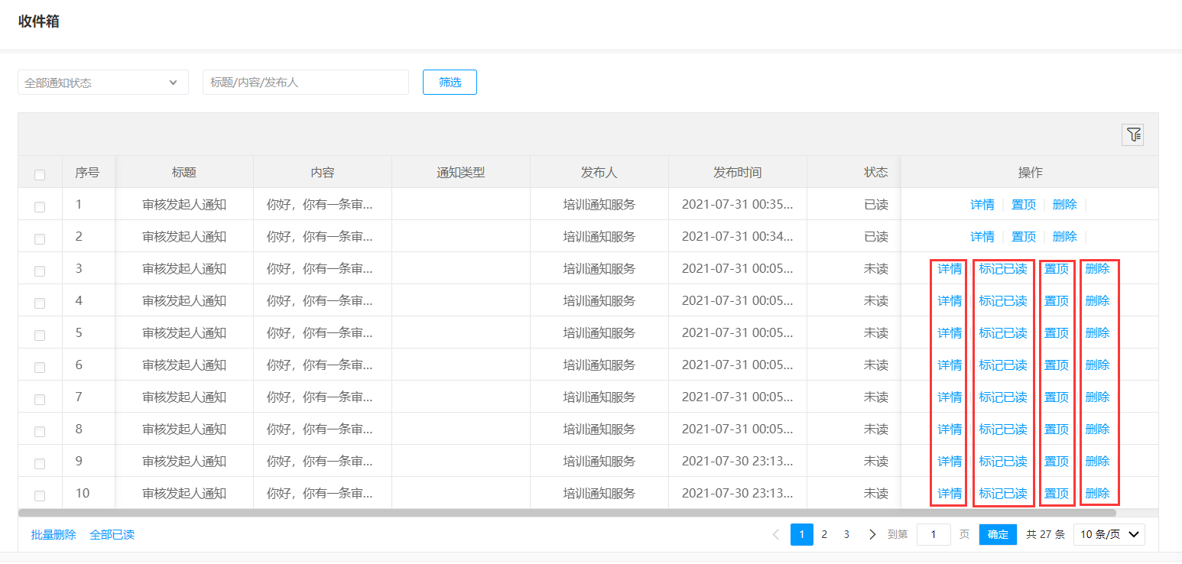Click 删除 for row 4

tap(1098, 300)
